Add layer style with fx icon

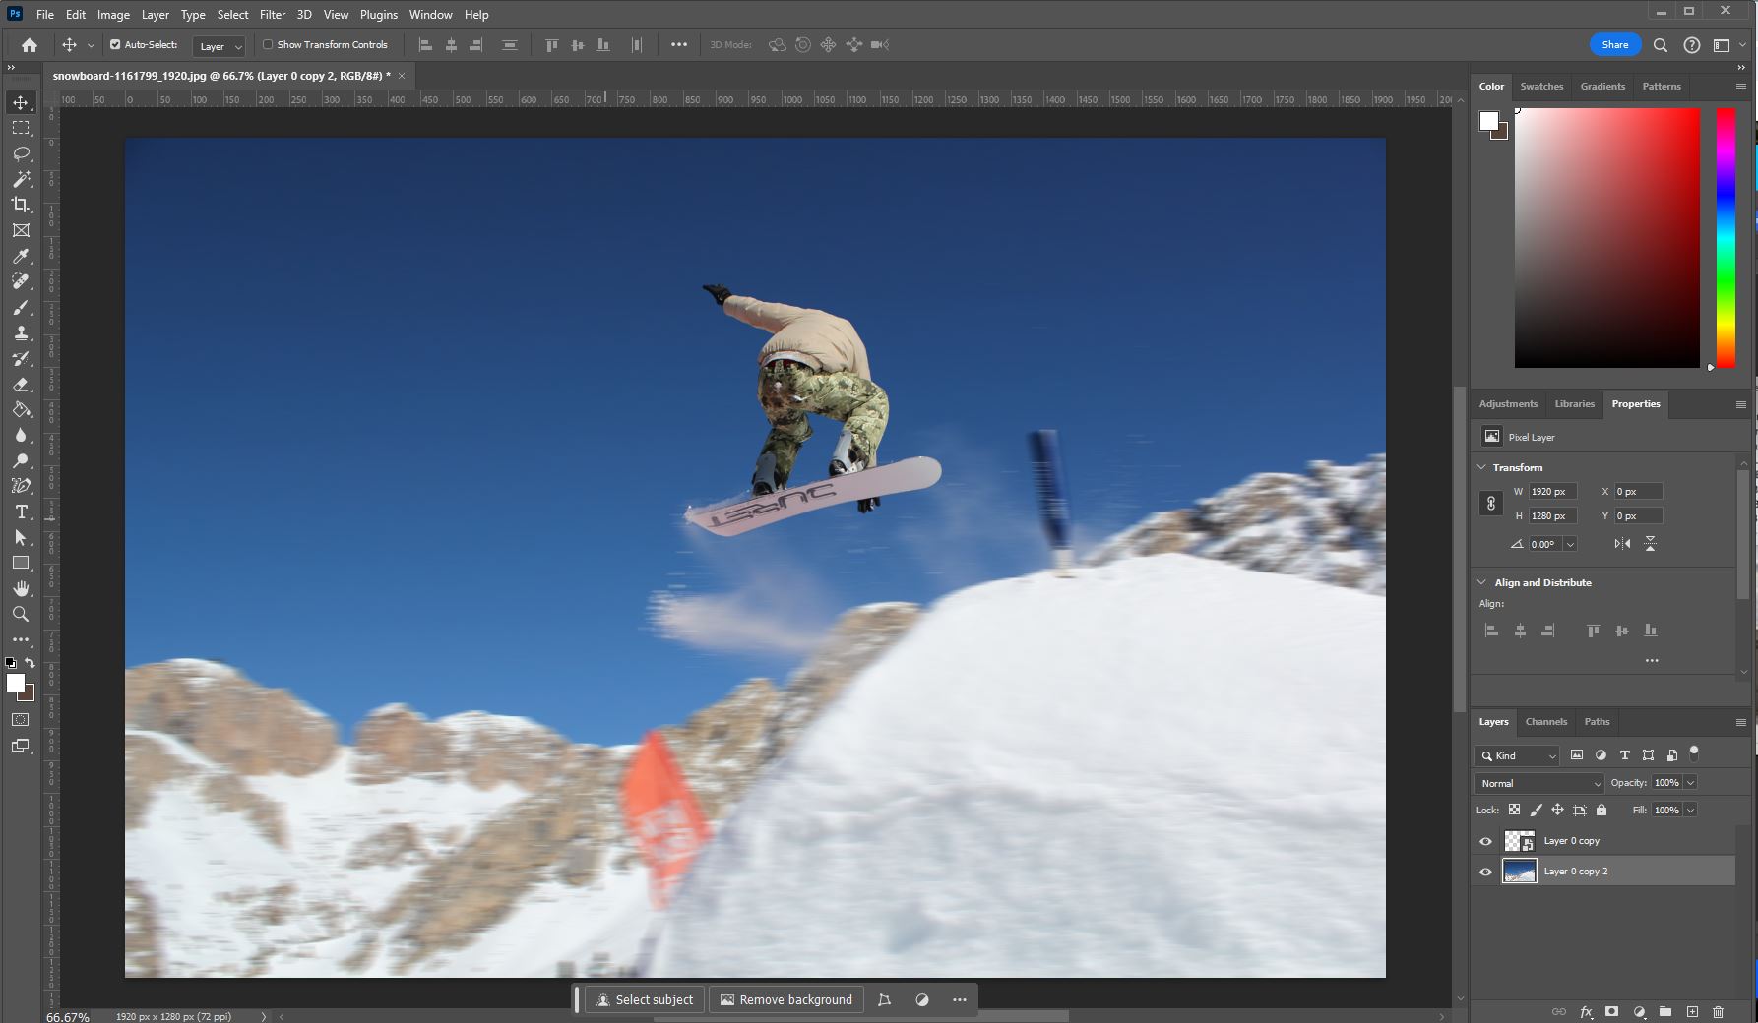click(1586, 1011)
